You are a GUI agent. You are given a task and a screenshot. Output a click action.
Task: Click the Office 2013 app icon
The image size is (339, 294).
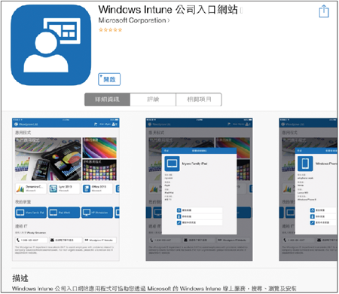pyautogui.click(x=87, y=188)
